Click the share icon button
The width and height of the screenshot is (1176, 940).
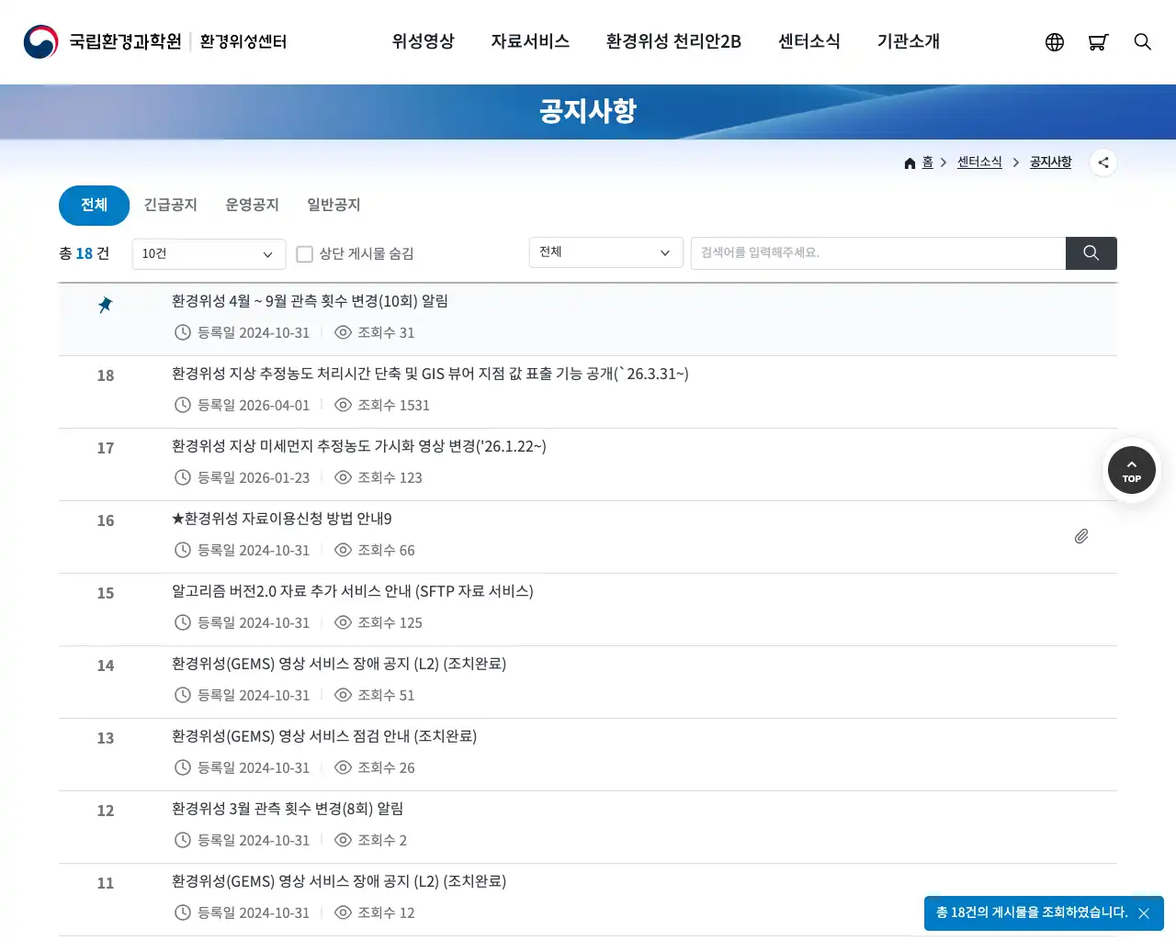click(1103, 162)
